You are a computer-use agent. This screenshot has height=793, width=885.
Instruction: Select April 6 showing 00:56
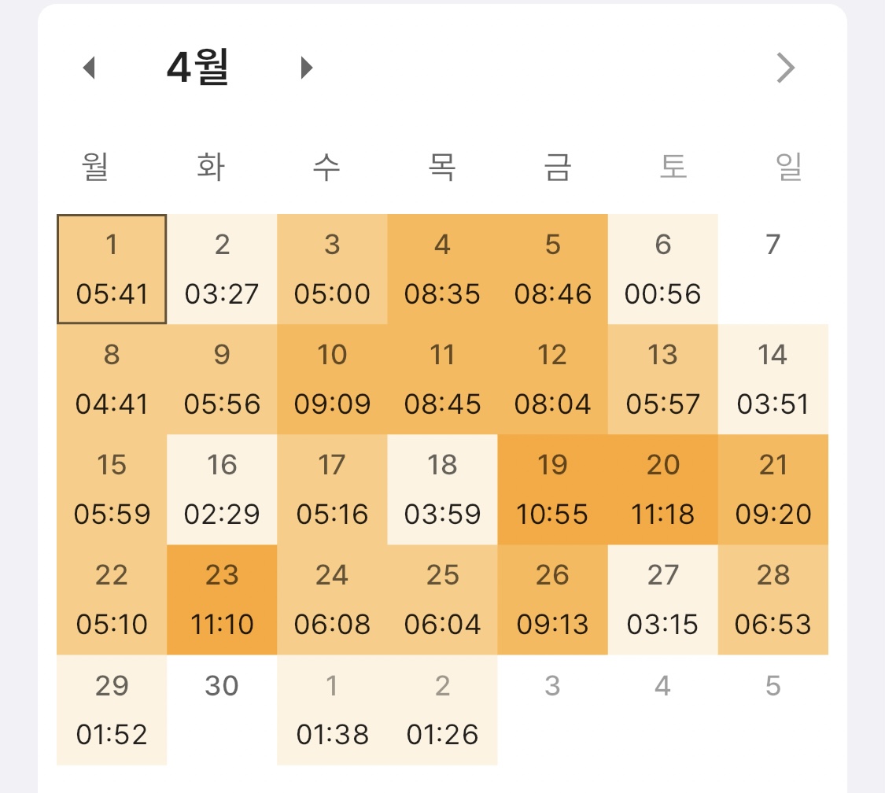pos(662,269)
